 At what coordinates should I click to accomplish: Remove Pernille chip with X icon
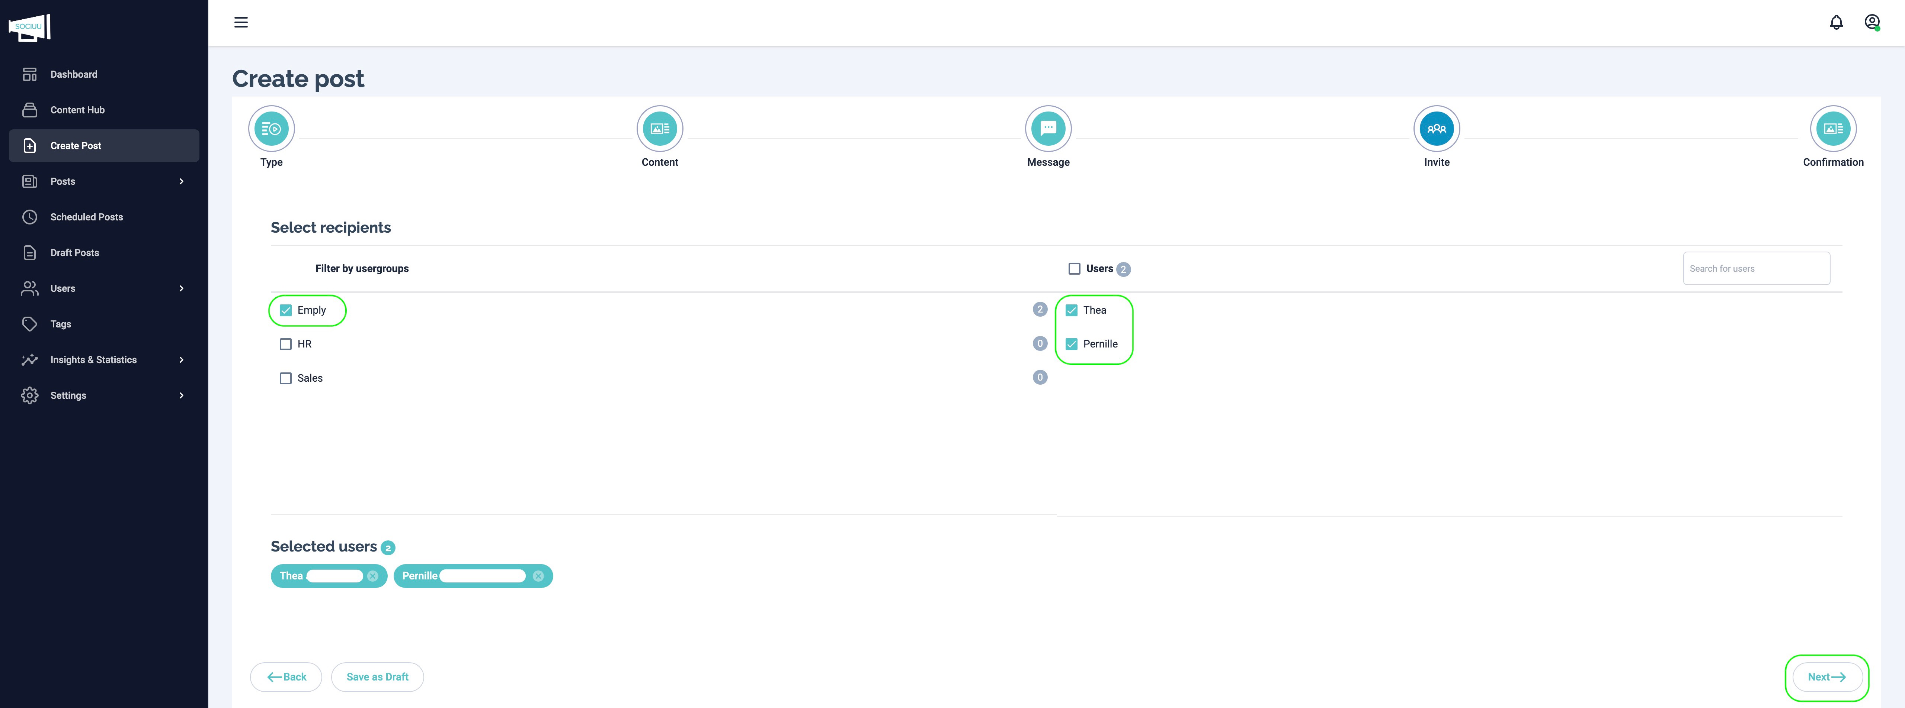[538, 576]
